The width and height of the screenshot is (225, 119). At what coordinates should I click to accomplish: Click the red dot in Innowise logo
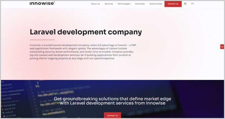click(54, 2)
